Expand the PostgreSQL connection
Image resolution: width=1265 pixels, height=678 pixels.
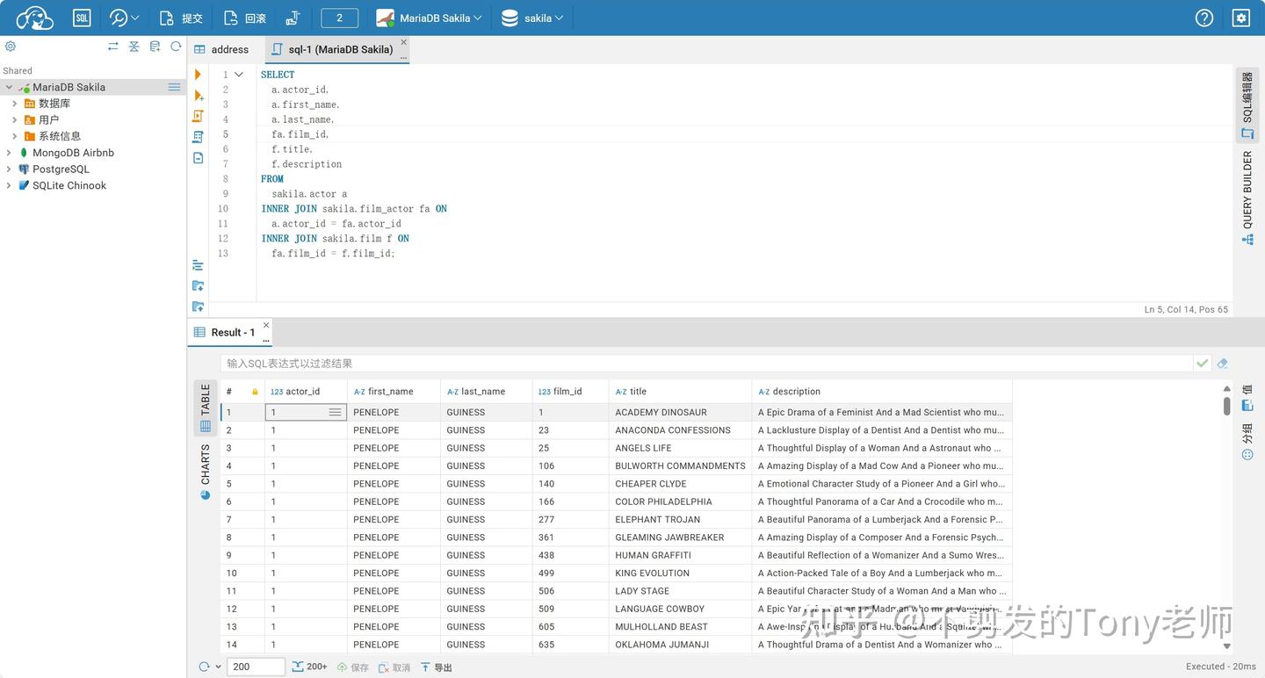(9, 169)
